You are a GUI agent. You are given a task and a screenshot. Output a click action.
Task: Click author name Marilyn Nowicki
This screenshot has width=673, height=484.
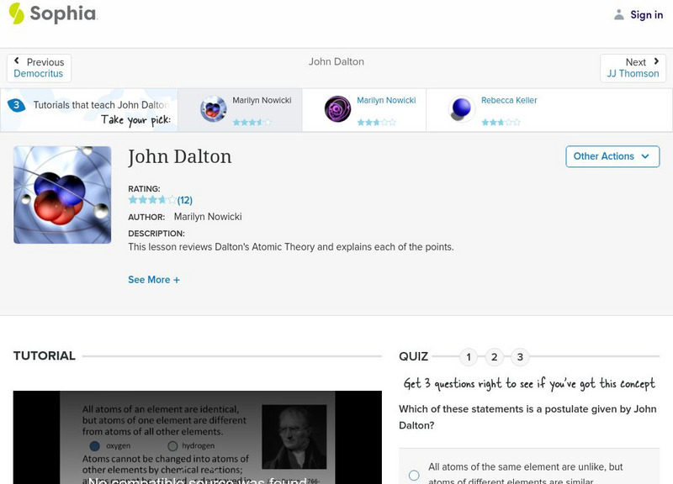point(208,217)
